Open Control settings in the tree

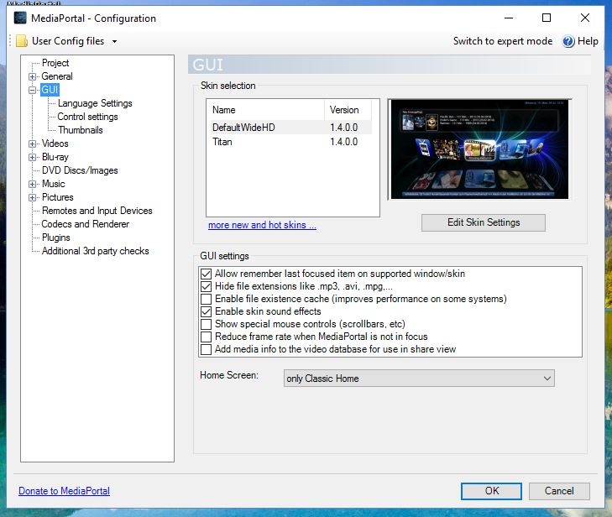click(87, 117)
